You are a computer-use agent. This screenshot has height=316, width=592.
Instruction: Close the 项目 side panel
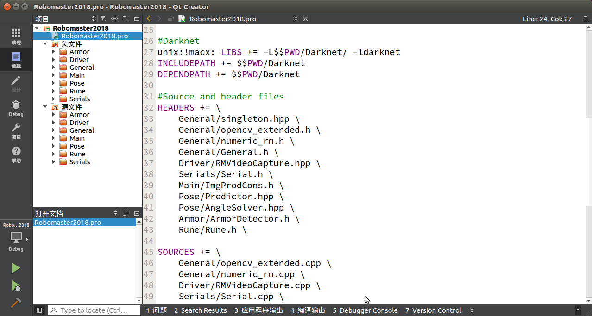coord(137,19)
